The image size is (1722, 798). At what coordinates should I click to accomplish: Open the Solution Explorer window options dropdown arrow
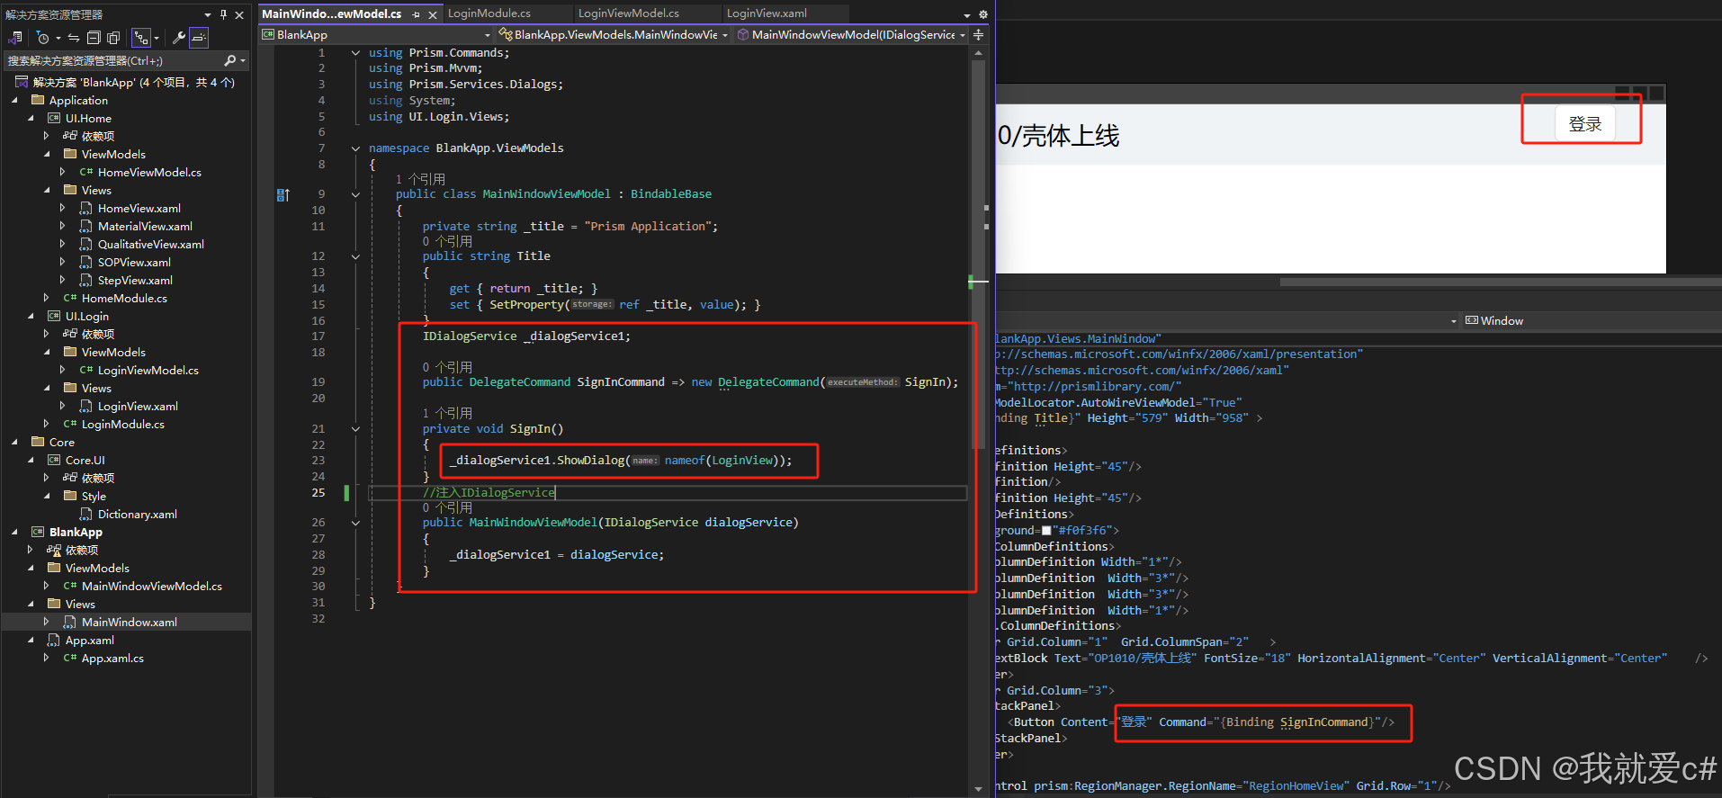coord(208,14)
